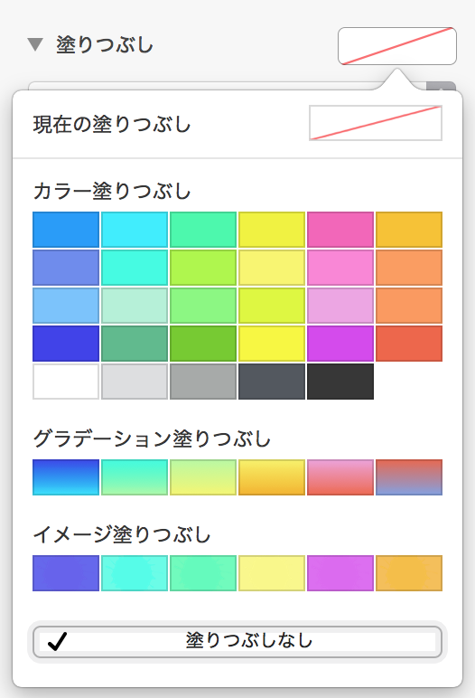The width and height of the screenshot is (475, 698).
Task: Choose the white swatch in the grayscale row
Action: click(x=66, y=382)
